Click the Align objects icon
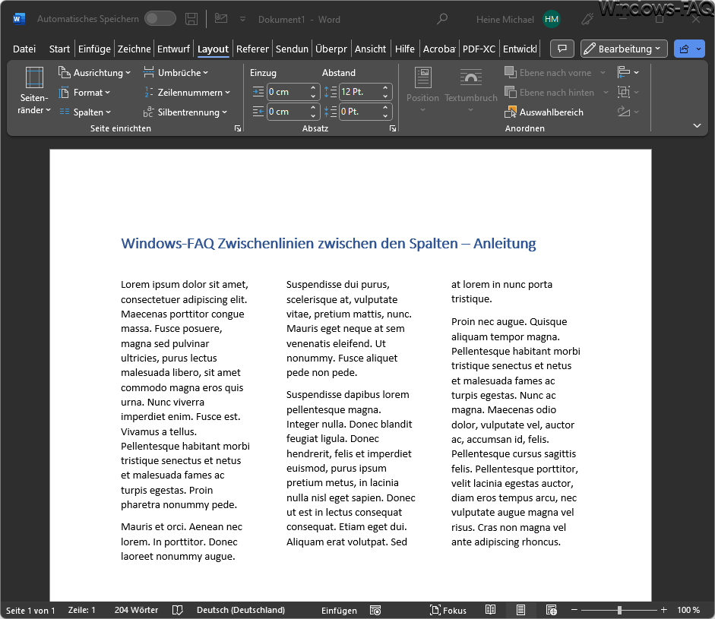The width and height of the screenshot is (715, 619). click(623, 72)
